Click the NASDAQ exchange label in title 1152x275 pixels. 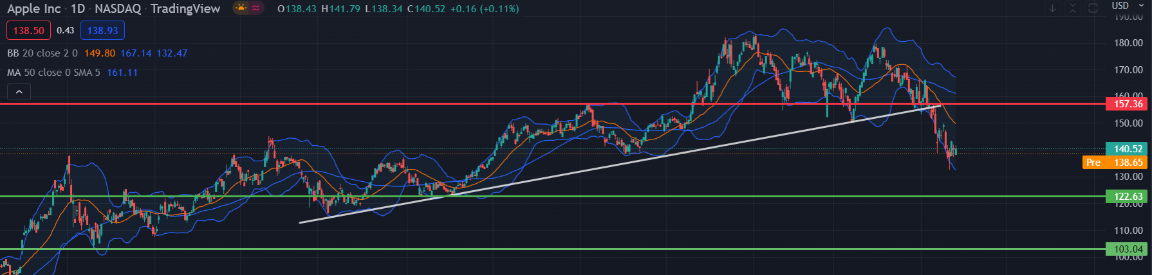[x=118, y=9]
